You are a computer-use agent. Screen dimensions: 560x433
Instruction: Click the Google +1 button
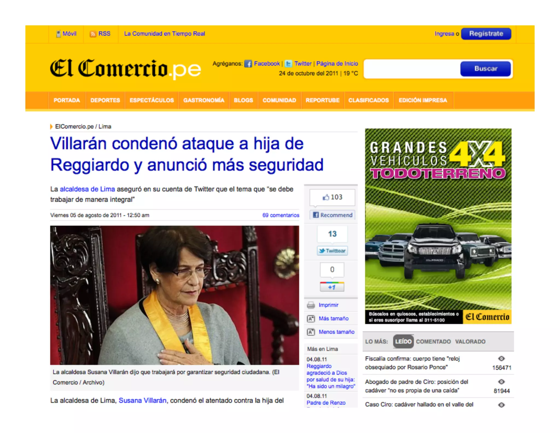click(332, 287)
